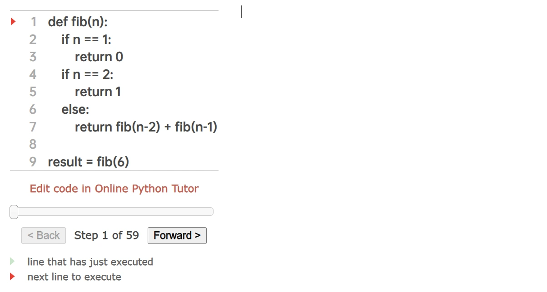Click line number 7 in the gutter

pyautogui.click(x=33, y=127)
